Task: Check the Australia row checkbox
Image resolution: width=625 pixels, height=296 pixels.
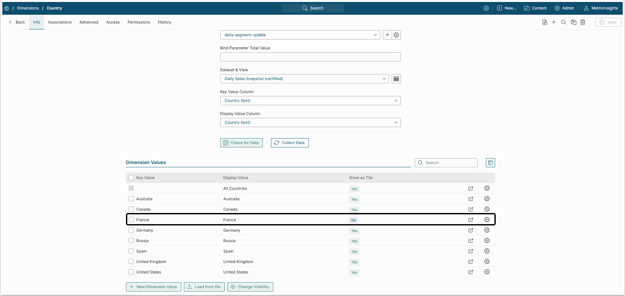Action: 131,199
